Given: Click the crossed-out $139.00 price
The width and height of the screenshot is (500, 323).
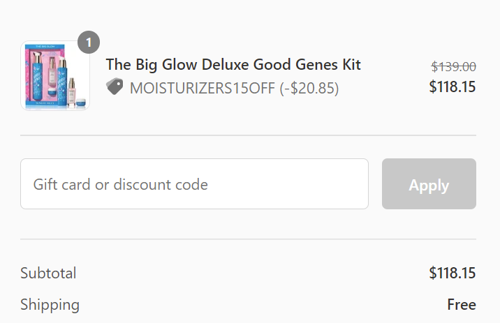Looking at the screenshot, I should [453, 66].
